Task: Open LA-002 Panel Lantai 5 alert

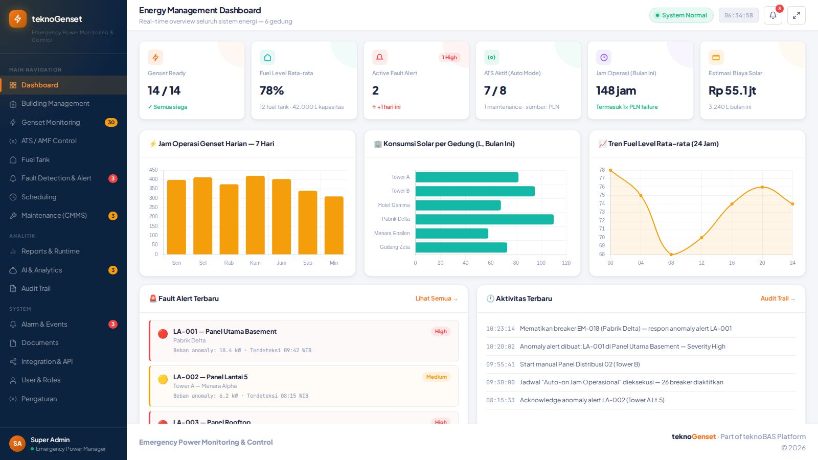Action: pos(304,386)
